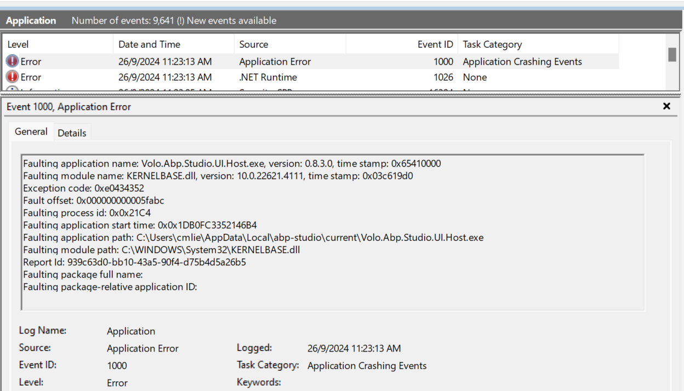Sort by the Date and Time column
Image resolution: width=684 pixels, height=391 pixels.
click(x=149, y=44)
